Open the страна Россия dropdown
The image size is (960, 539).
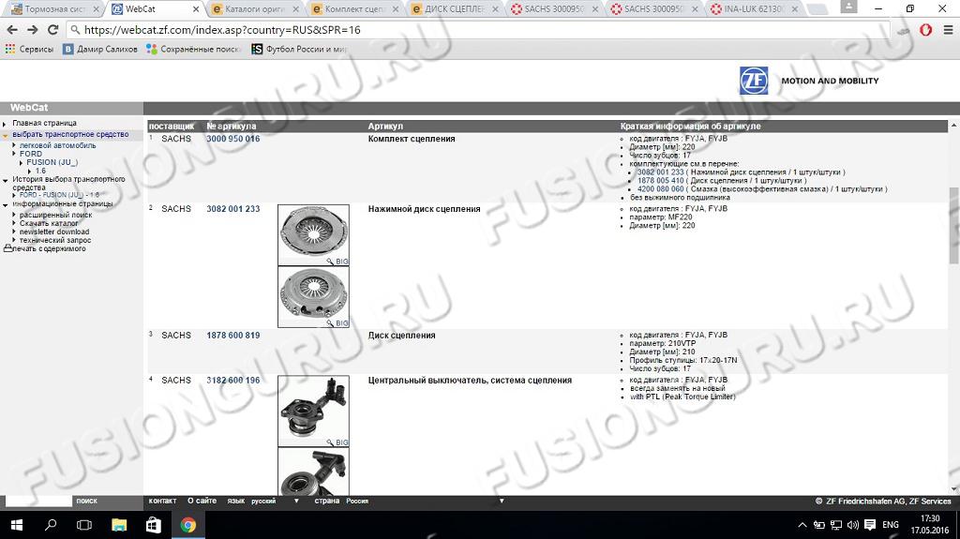point(425,501)
